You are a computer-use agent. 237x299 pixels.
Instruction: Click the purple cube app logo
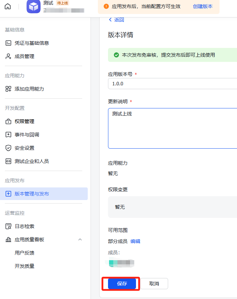34,7
